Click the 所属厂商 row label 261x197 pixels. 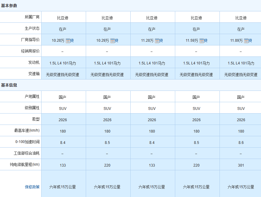(x=32, y=17)
